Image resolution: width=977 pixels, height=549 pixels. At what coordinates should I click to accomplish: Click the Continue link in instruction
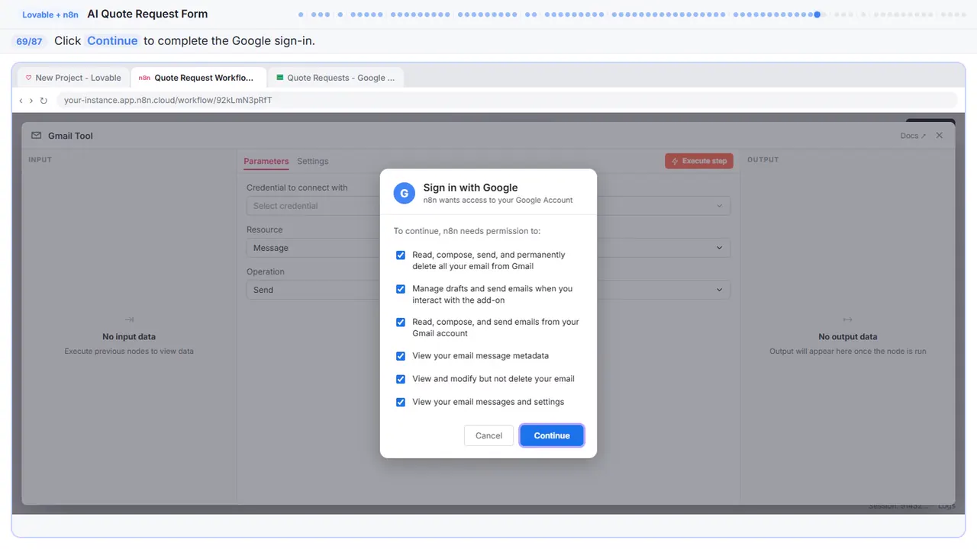click(112, 41)
